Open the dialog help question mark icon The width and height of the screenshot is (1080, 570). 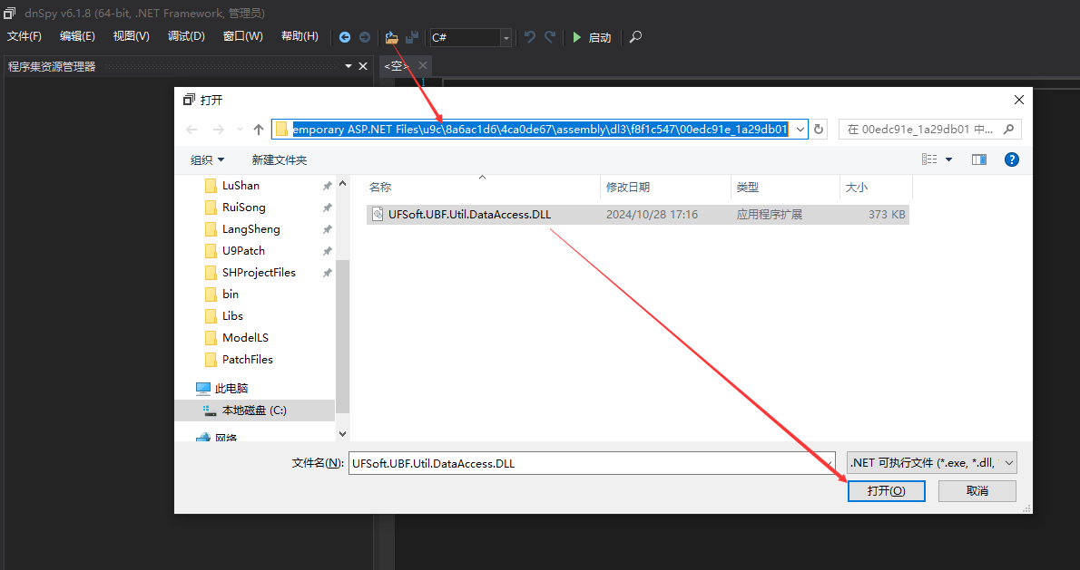click(x=1011, y=159)
